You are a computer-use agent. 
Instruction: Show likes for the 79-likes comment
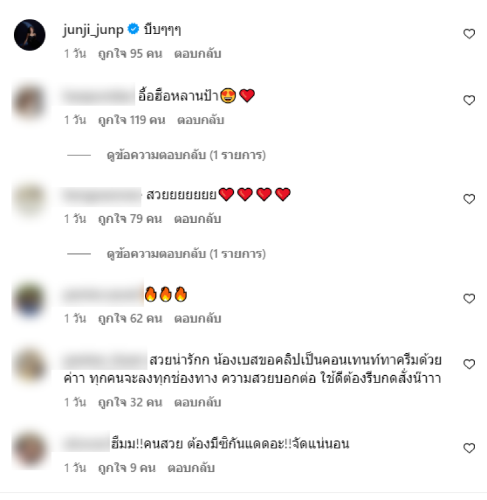click(x=130, y=219)
